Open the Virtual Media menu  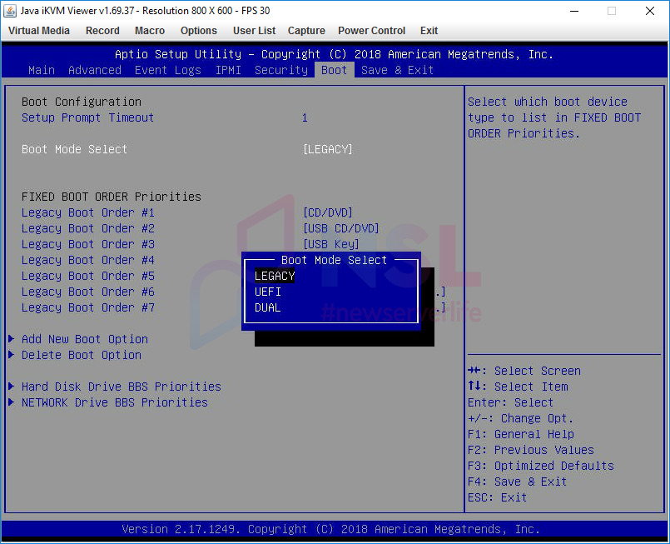[x=38, y=31]
